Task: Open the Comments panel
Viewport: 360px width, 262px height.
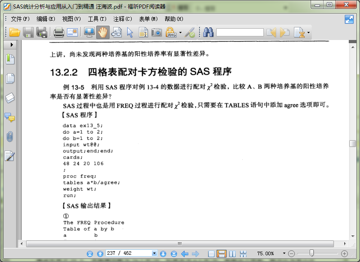Action: tap(9, 117)
